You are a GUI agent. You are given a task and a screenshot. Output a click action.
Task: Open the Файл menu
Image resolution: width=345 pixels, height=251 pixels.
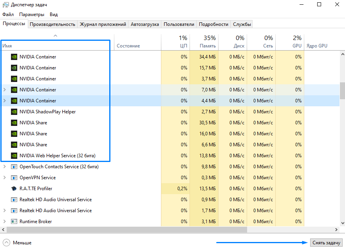[8, 15]
